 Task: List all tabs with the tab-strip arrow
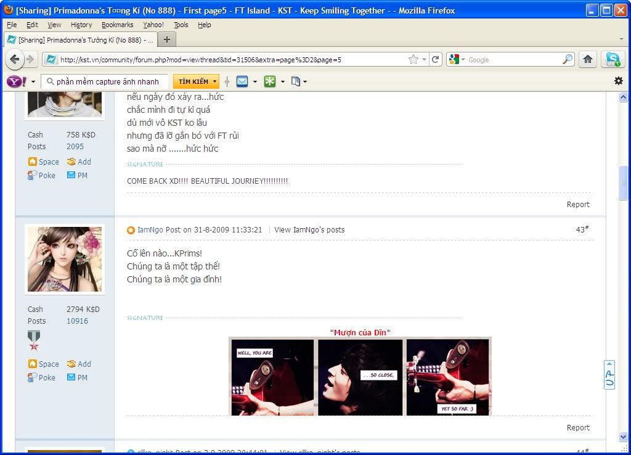point(621,39)
